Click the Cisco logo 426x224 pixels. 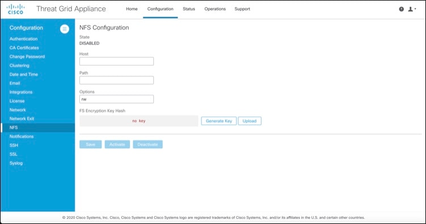point(15,9)
